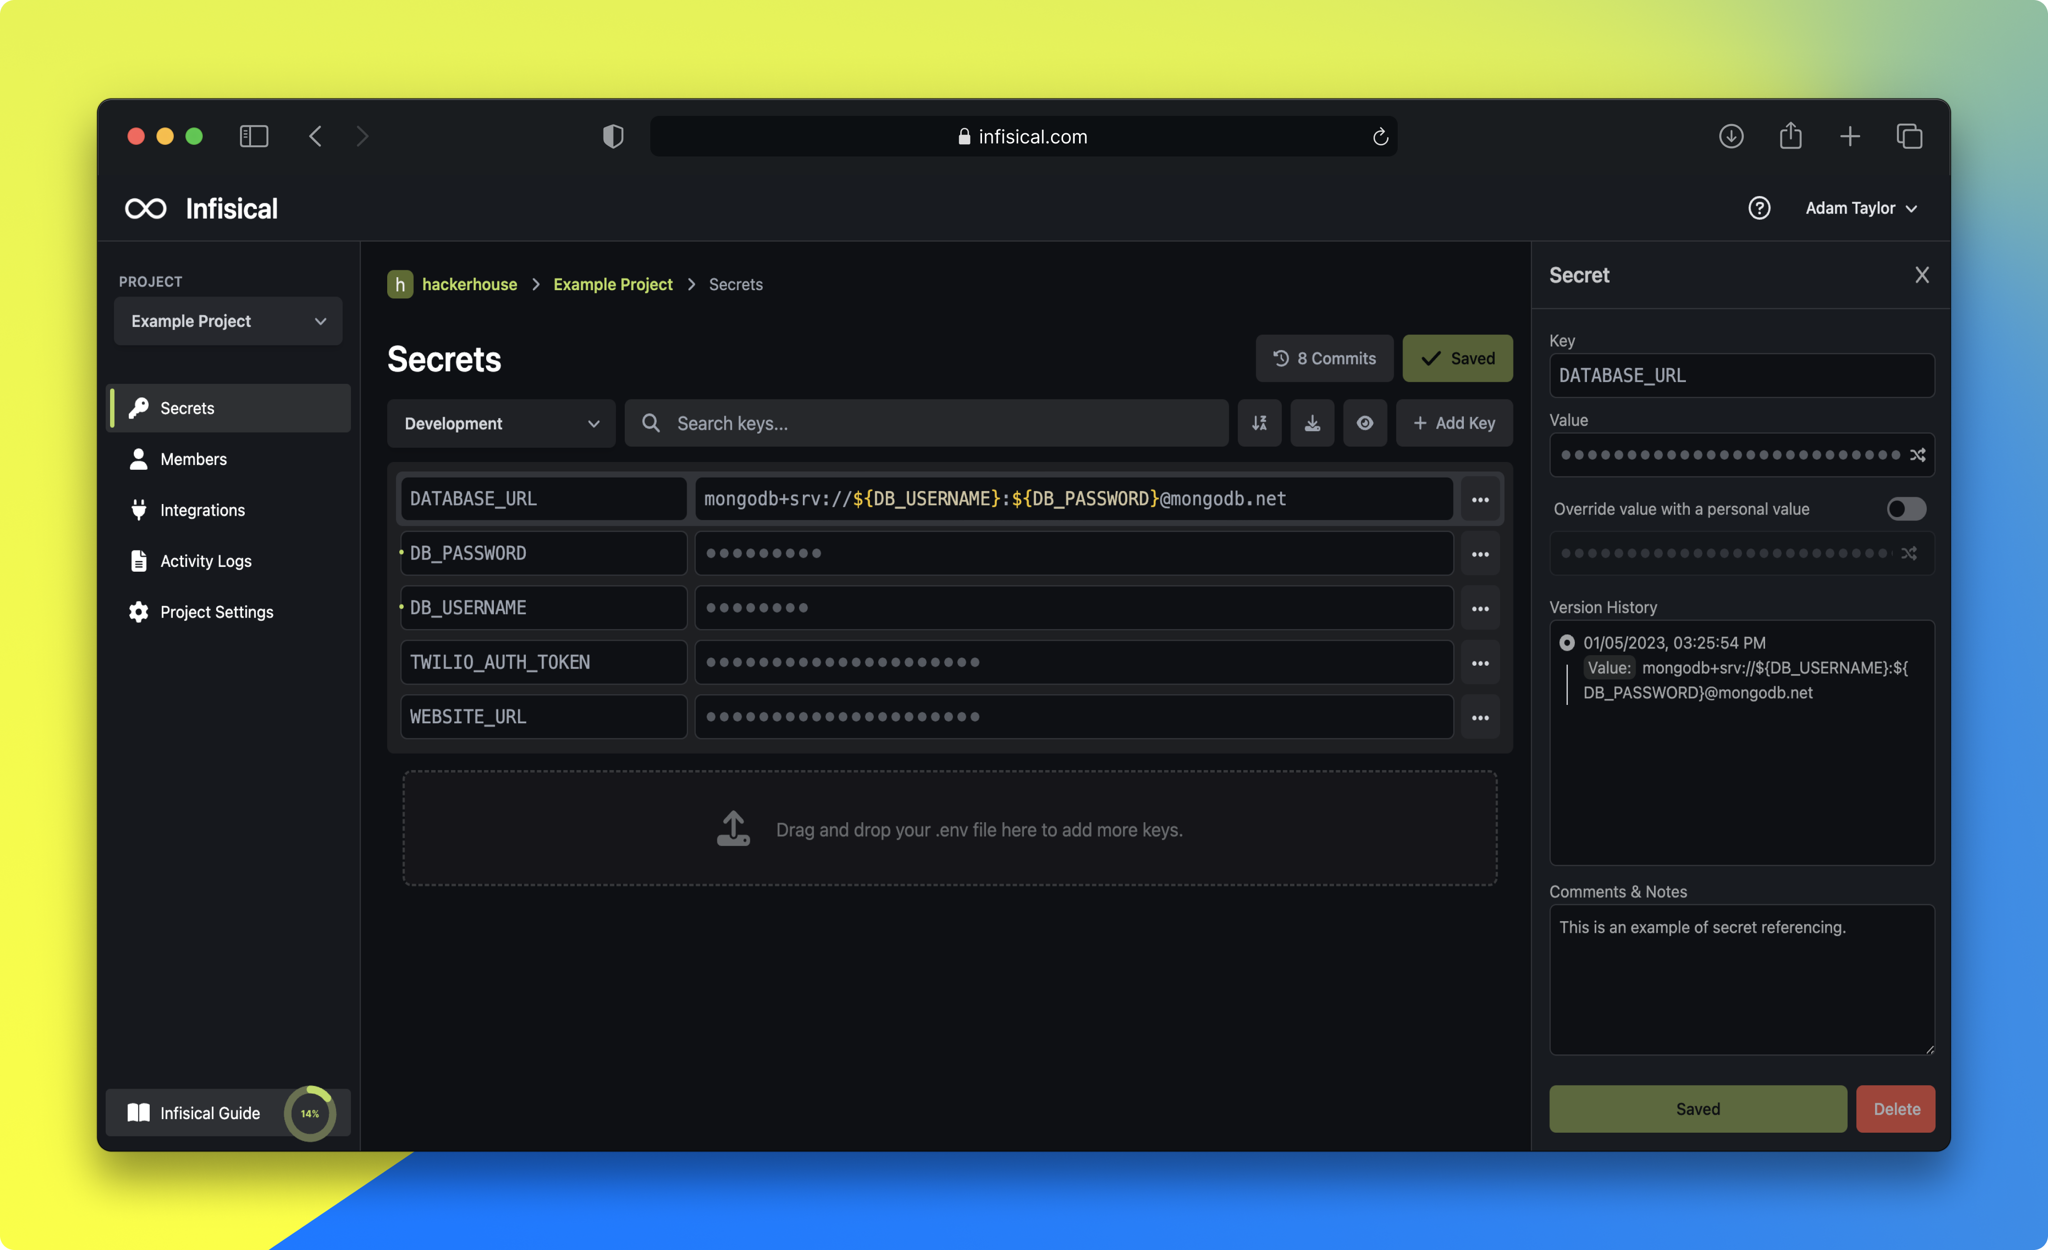The image size is (2048, 1250).
Task: Download secrets as a .env file
Action: (1312, 423)
